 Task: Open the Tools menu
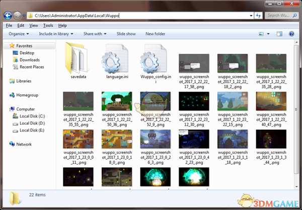click(x=48, y=25)
